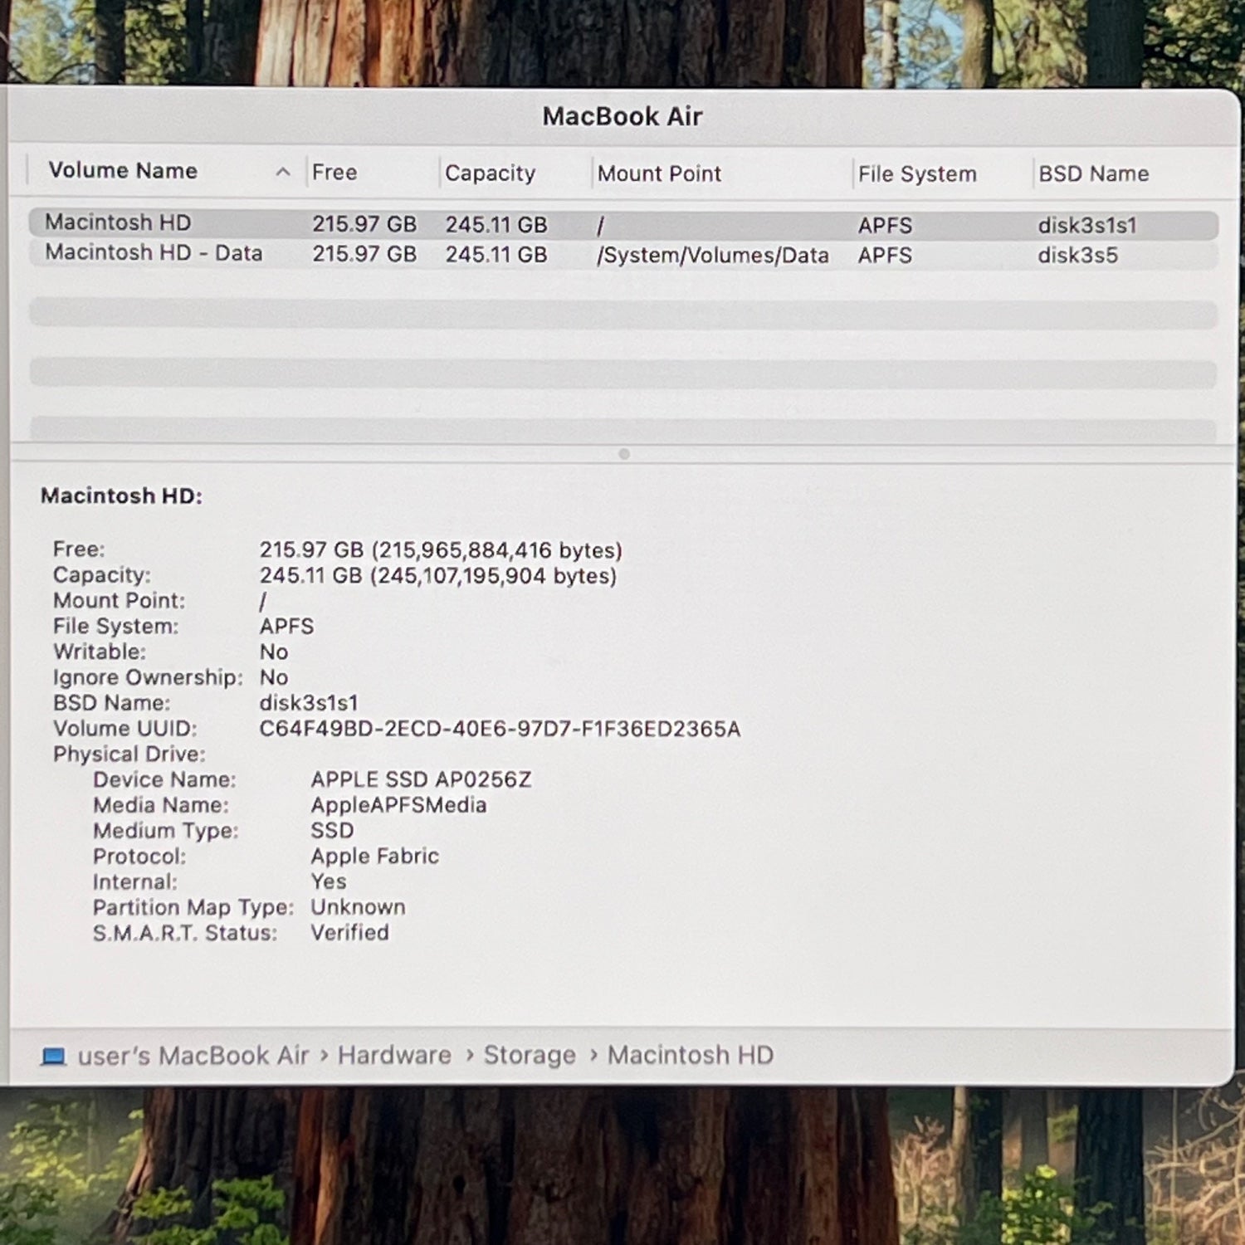Screen dimensions: 1245x1245
Task: Sort volumes by Free column header
Action: (x=334, y=173)
